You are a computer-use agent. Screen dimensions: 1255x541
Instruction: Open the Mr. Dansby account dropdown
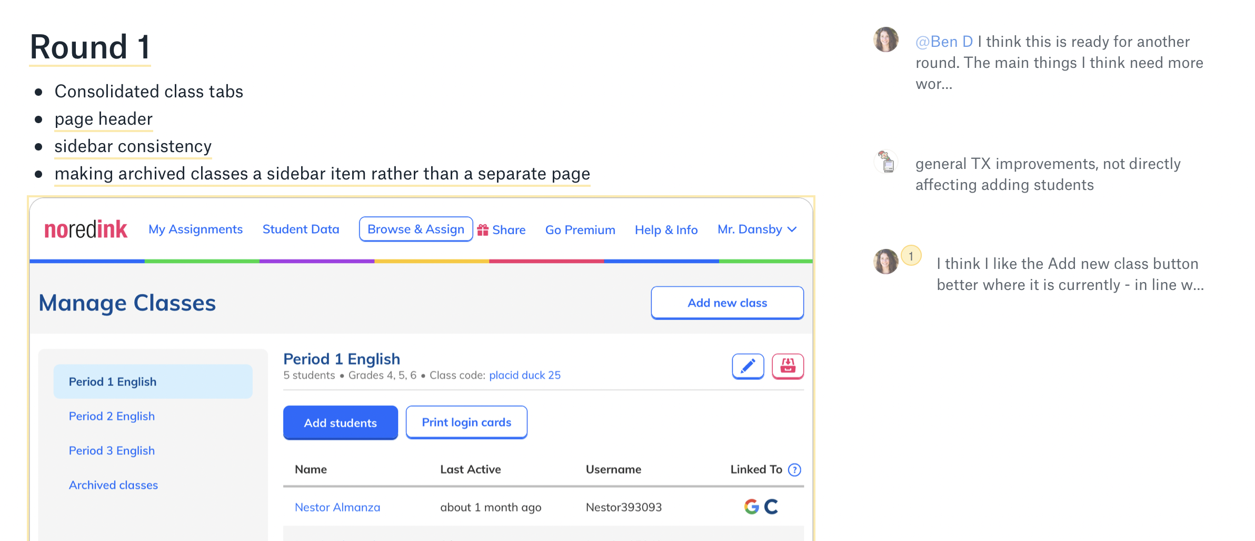pyautogui.click(x=756, y=229)
